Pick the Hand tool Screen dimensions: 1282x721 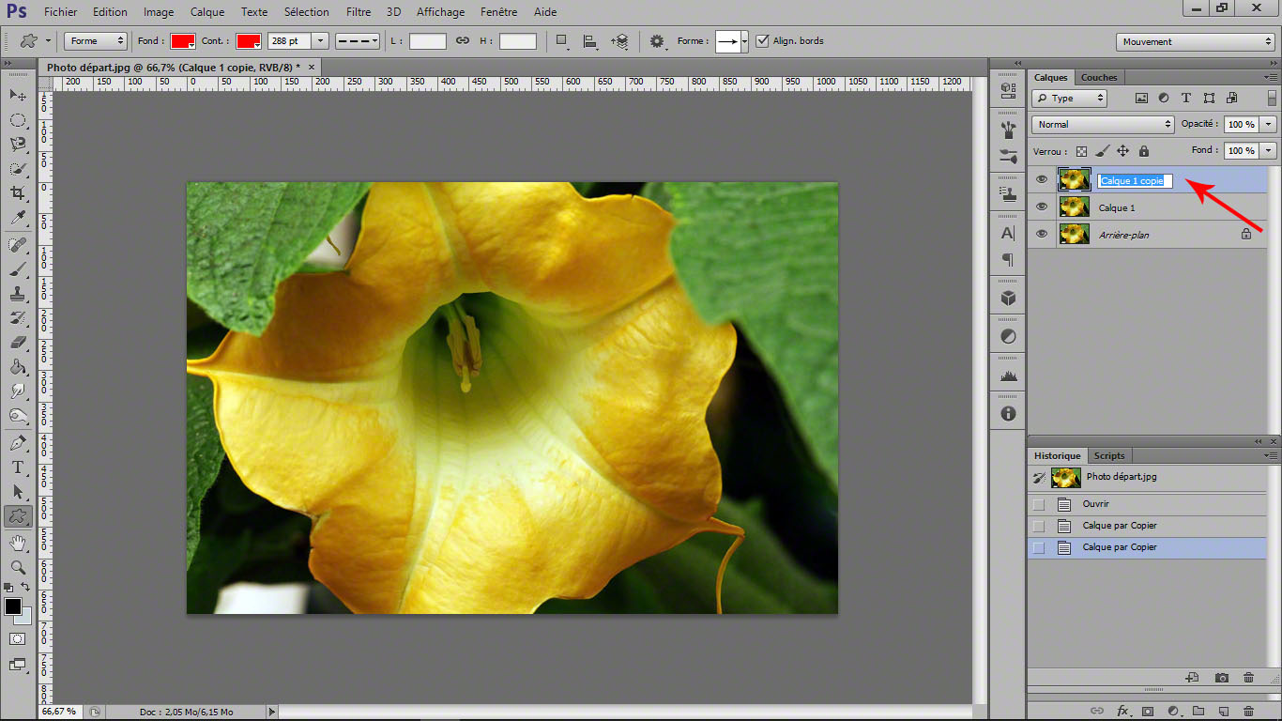pos(18,543)
